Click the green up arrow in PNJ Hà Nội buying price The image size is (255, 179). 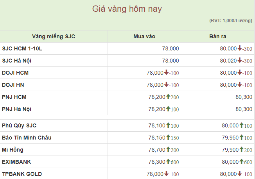[x=168, y=109]
